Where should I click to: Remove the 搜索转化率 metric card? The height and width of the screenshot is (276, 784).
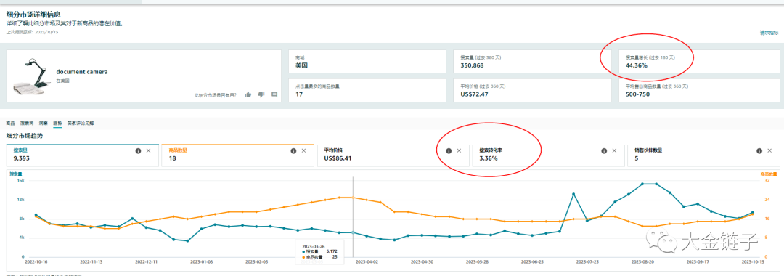tap(615, 150)
